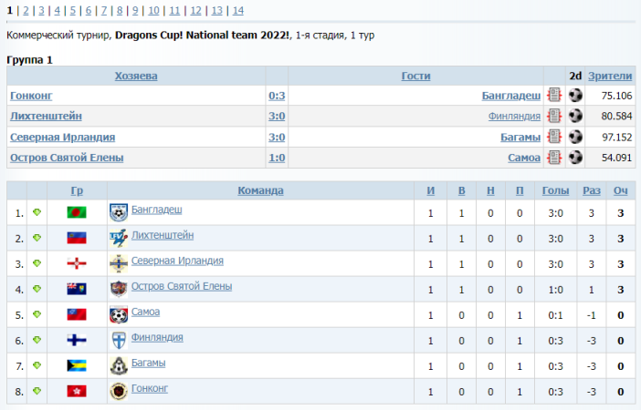
Task: Click green arrow icon beside Бангладеш standing
Action: [37, 213]
